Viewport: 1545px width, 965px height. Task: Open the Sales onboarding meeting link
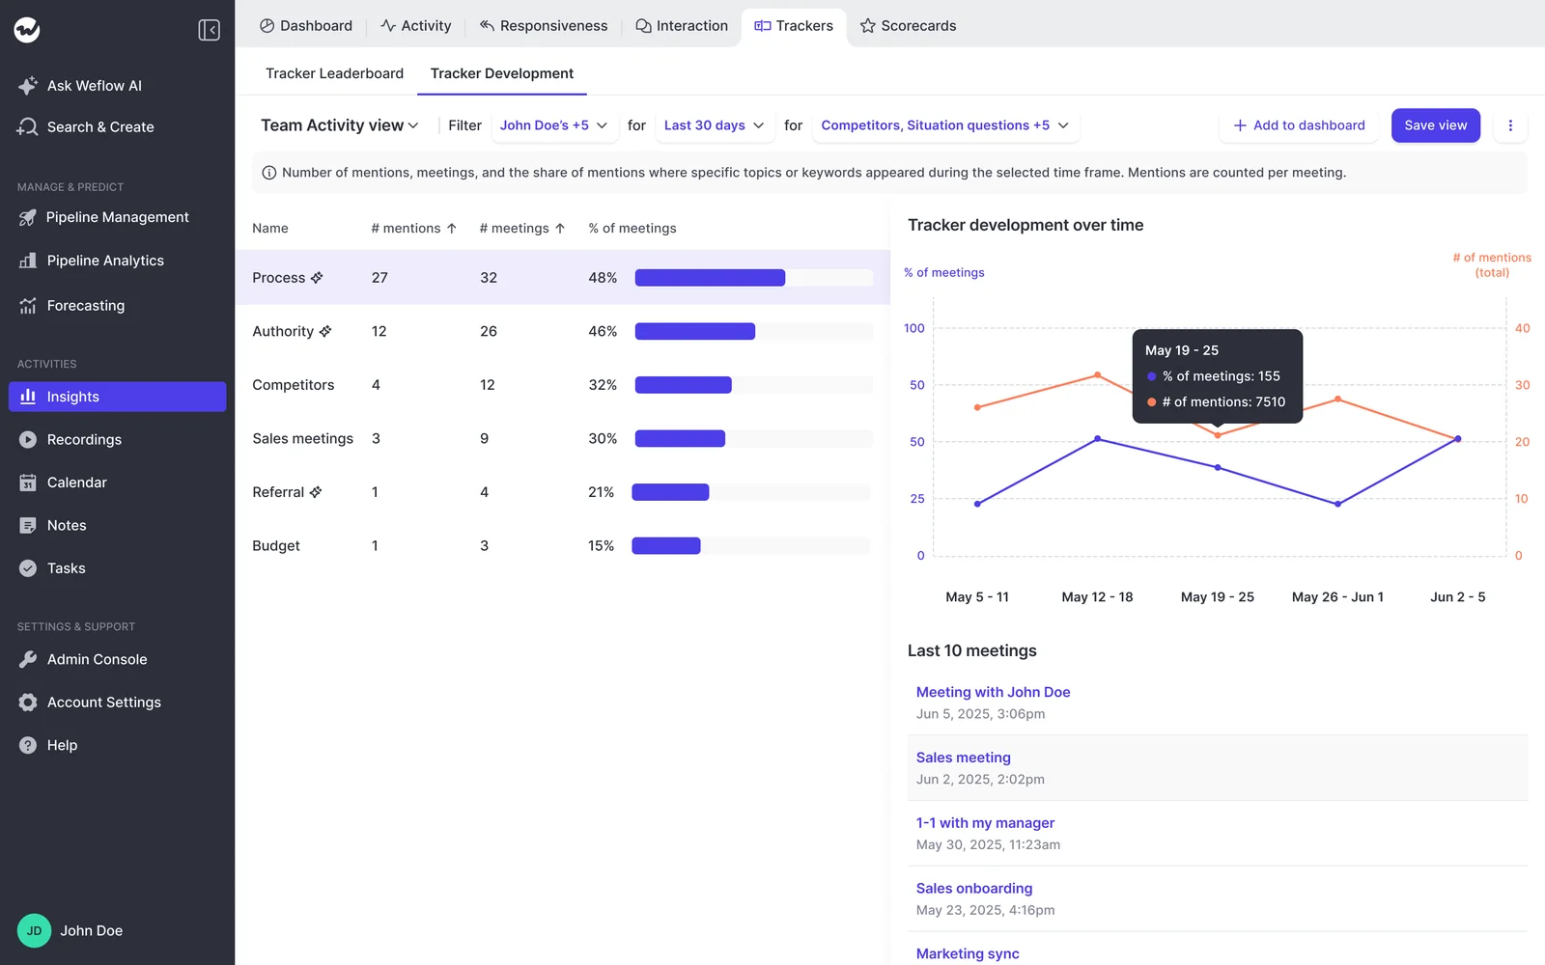pyautogui.click(x=974, y=889)
